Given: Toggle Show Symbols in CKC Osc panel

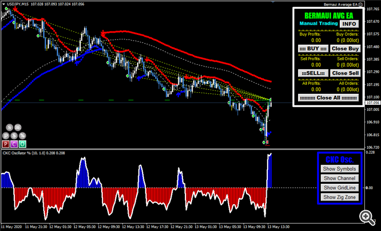Looking at the screenshot, I should click(339, 169).
